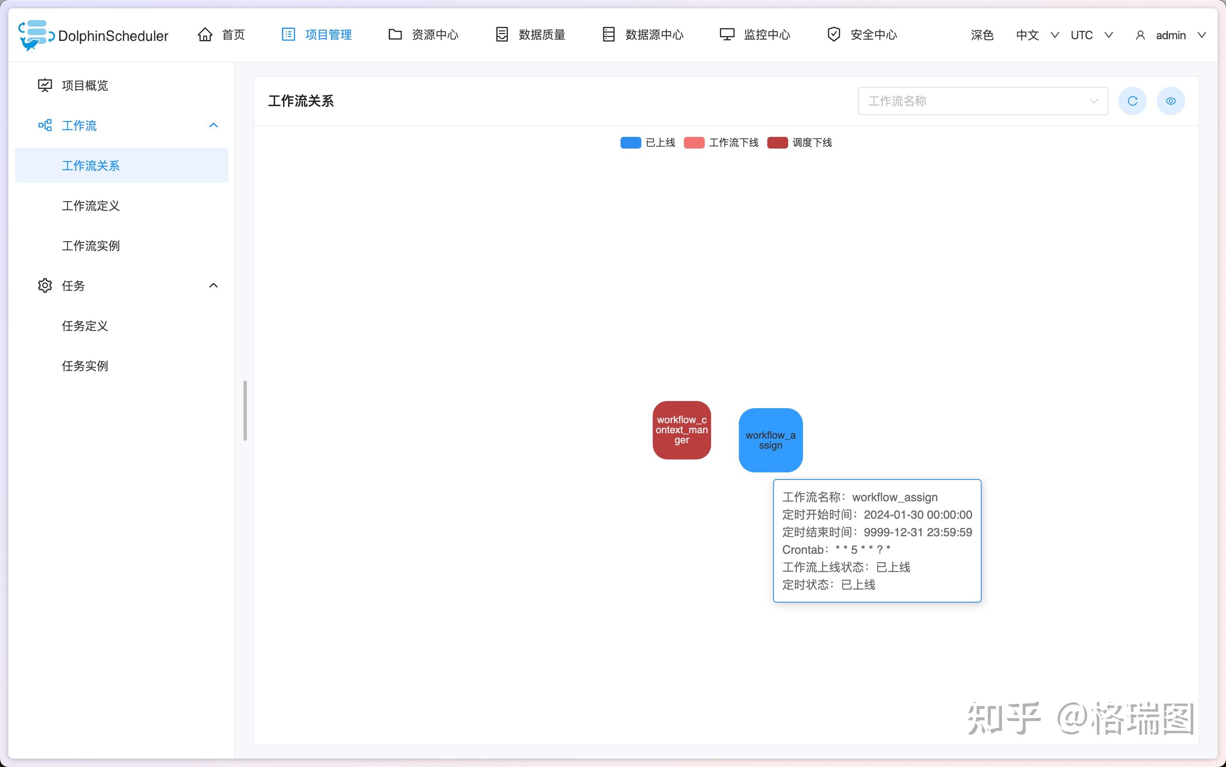Click the 首页 home icon

click(x=205, y=35)
